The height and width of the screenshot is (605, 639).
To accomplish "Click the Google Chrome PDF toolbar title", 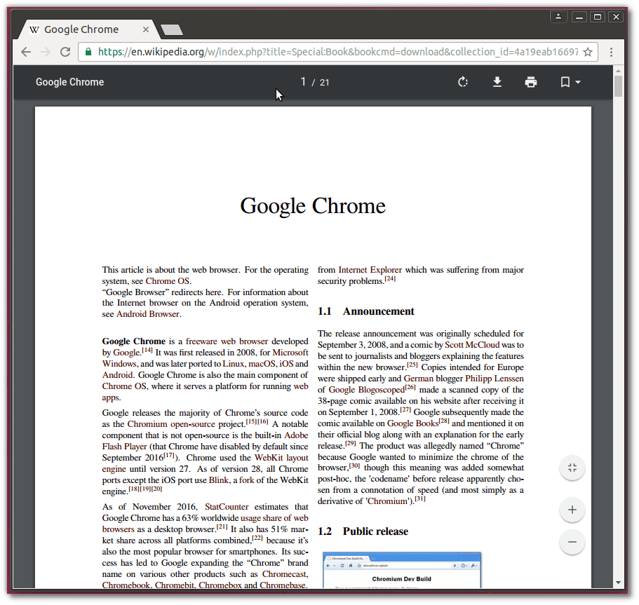I will click(69, 82).
